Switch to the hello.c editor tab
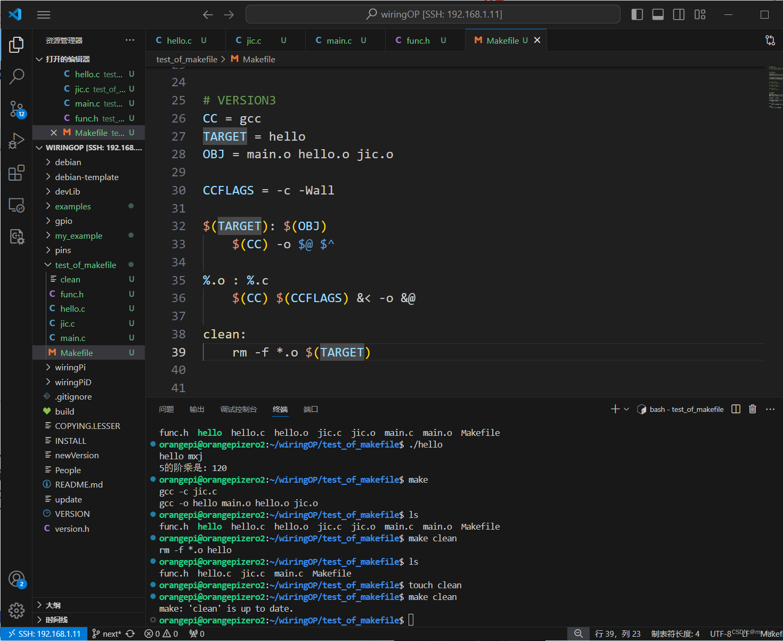The height and width of the screenshot is (641, 783). (185, 40)
